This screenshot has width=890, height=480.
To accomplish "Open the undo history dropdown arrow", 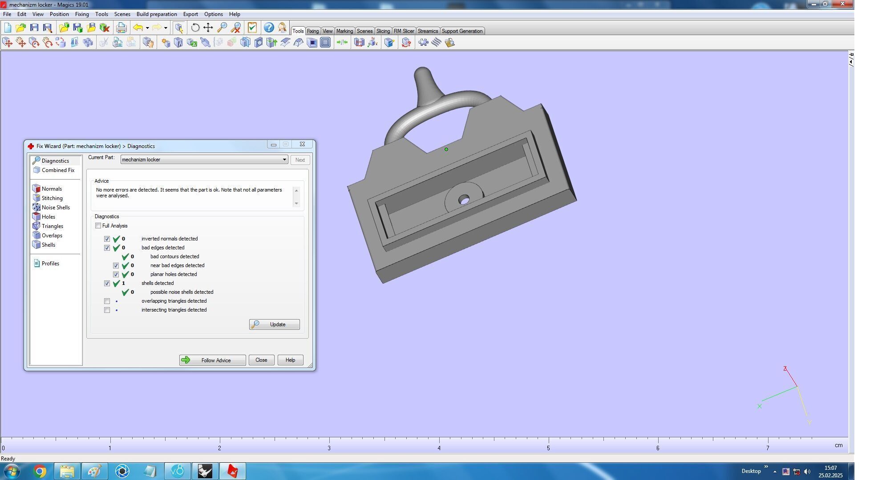I will [x=147, y=28].
